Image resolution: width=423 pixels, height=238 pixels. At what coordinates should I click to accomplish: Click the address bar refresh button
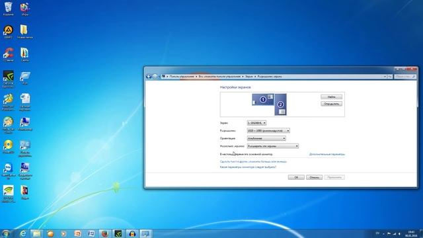pos(390,77)
